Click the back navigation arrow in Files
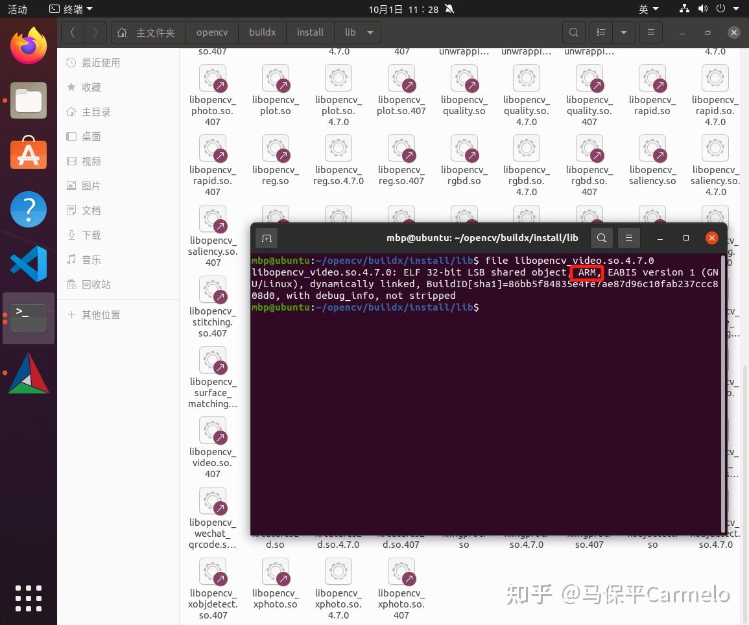 (x=72, y=32)
